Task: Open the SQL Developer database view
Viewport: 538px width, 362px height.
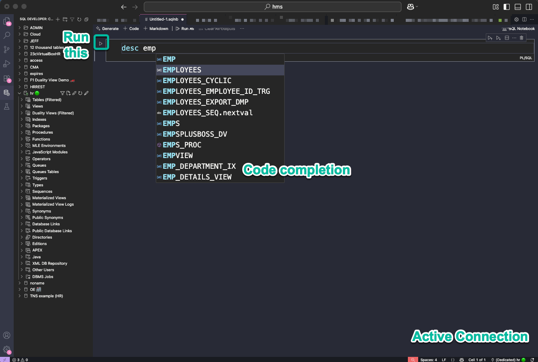Action: 6,93
